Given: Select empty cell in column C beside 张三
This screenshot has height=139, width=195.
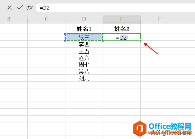Looking at the screenshot, I should (x=46, y=37).
